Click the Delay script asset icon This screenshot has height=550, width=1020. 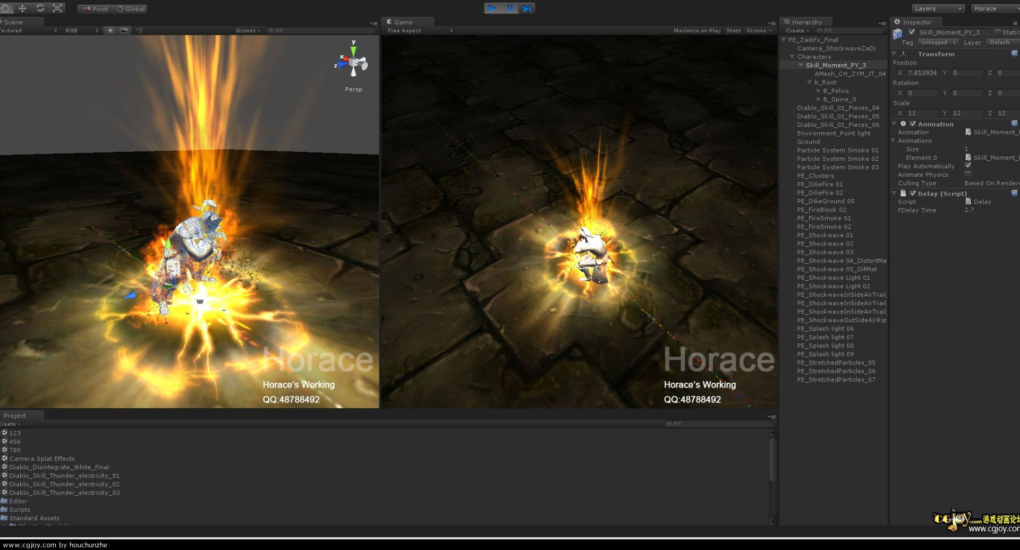968,202
